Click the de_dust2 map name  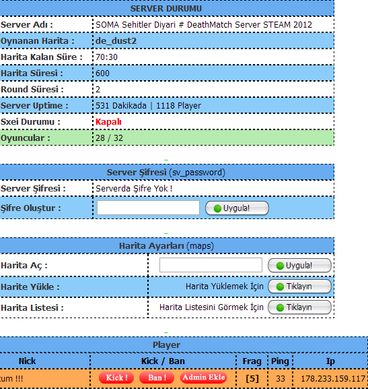click(116, 41)
